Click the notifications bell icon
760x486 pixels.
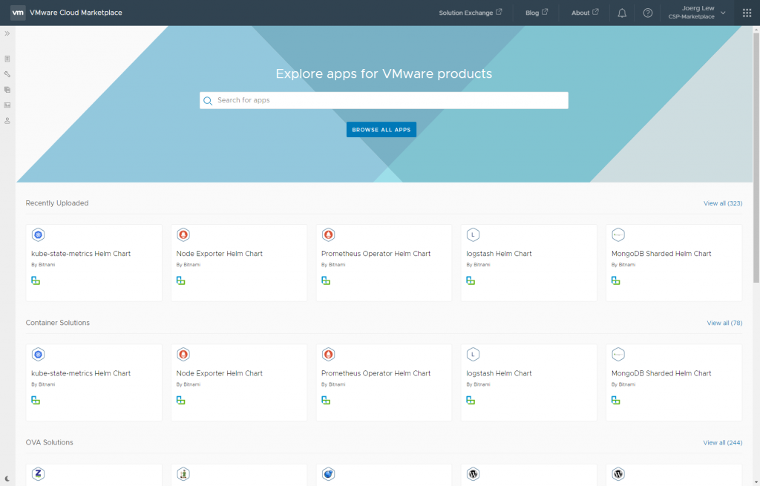point(622,13)
